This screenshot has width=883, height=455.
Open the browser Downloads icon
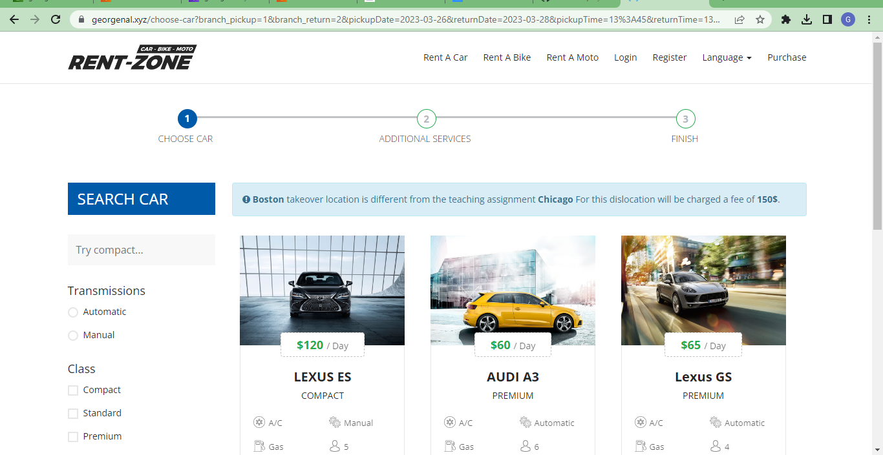807,19
